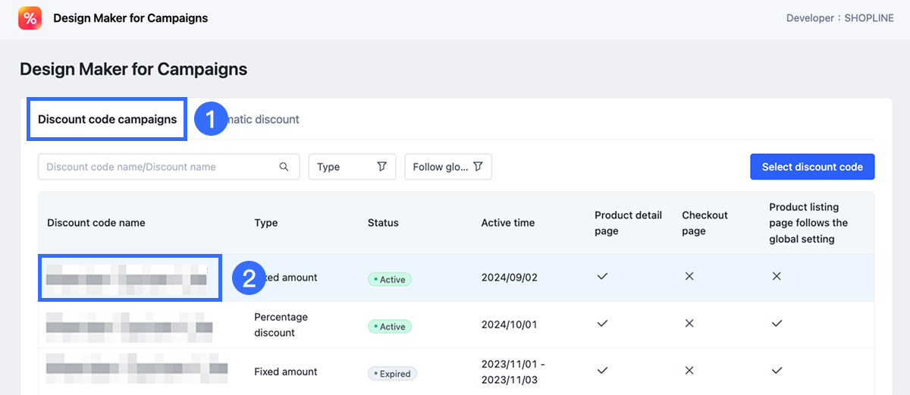Open the first blurred discount code name
The width and height of the screenshot is (910, 395).
point(127,277)
